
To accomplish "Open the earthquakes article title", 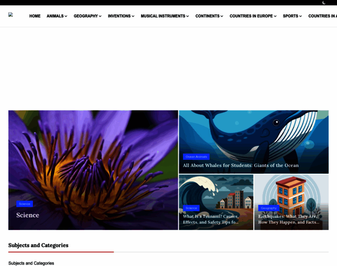I will pos(289,219).
